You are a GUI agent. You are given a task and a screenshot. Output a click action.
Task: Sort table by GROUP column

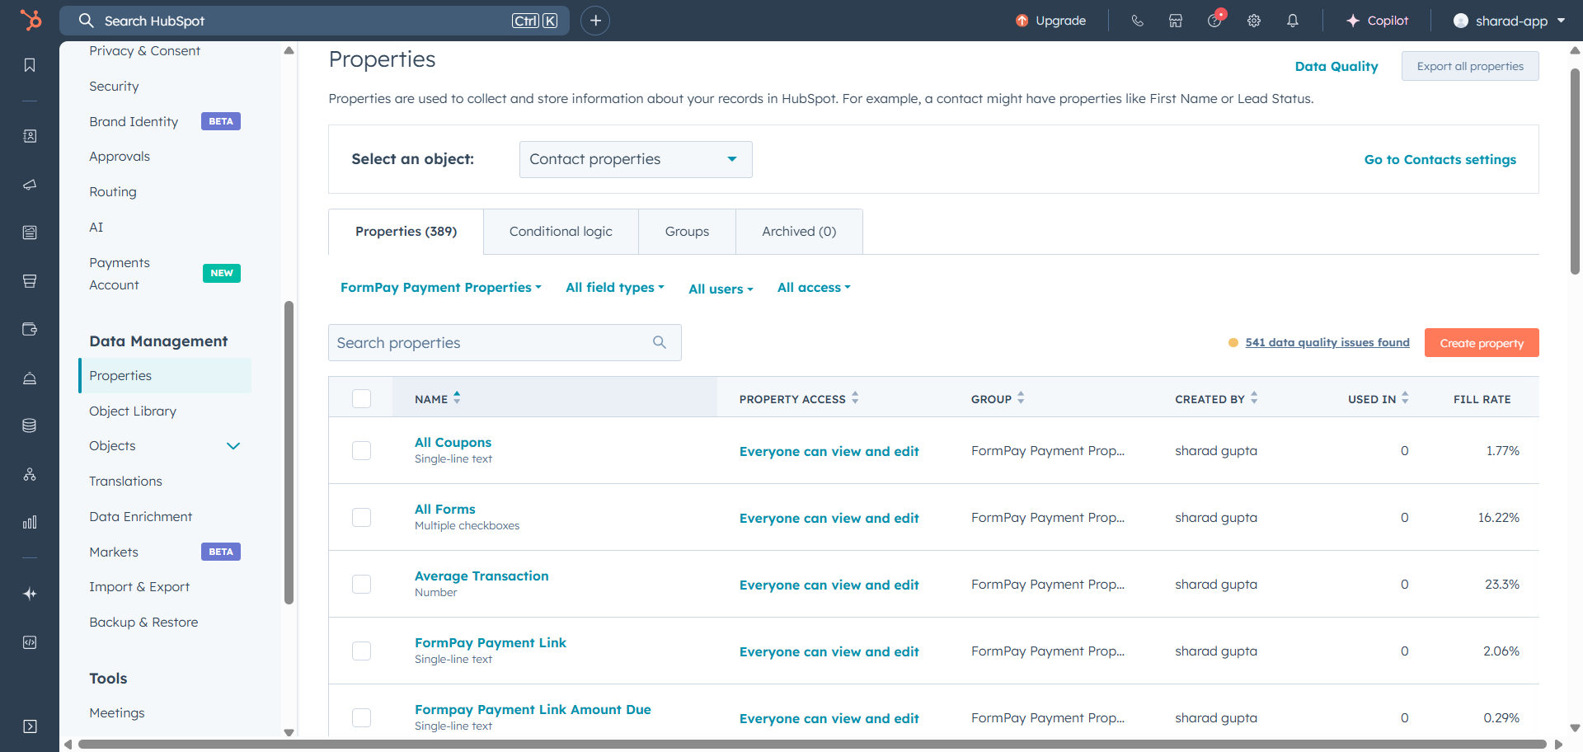point(998,398)
